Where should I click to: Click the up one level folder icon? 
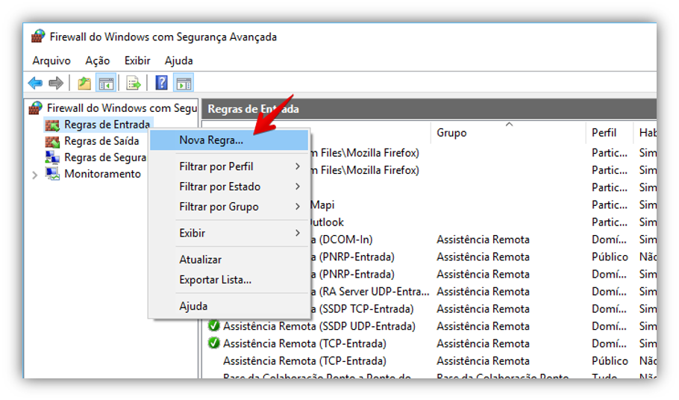point(84,83)
